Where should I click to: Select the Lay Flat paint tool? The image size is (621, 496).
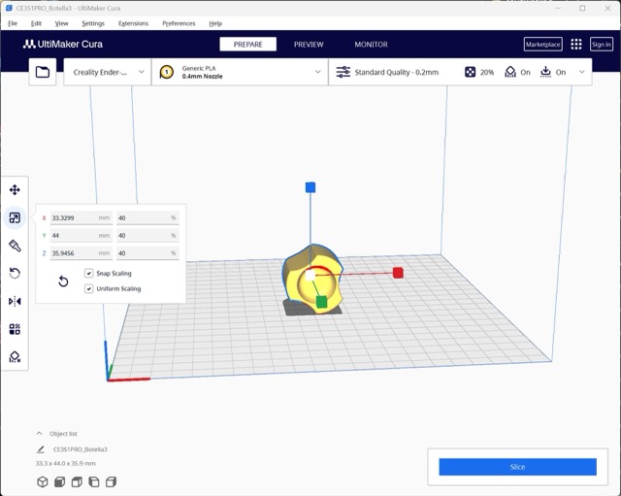(15, 246)
